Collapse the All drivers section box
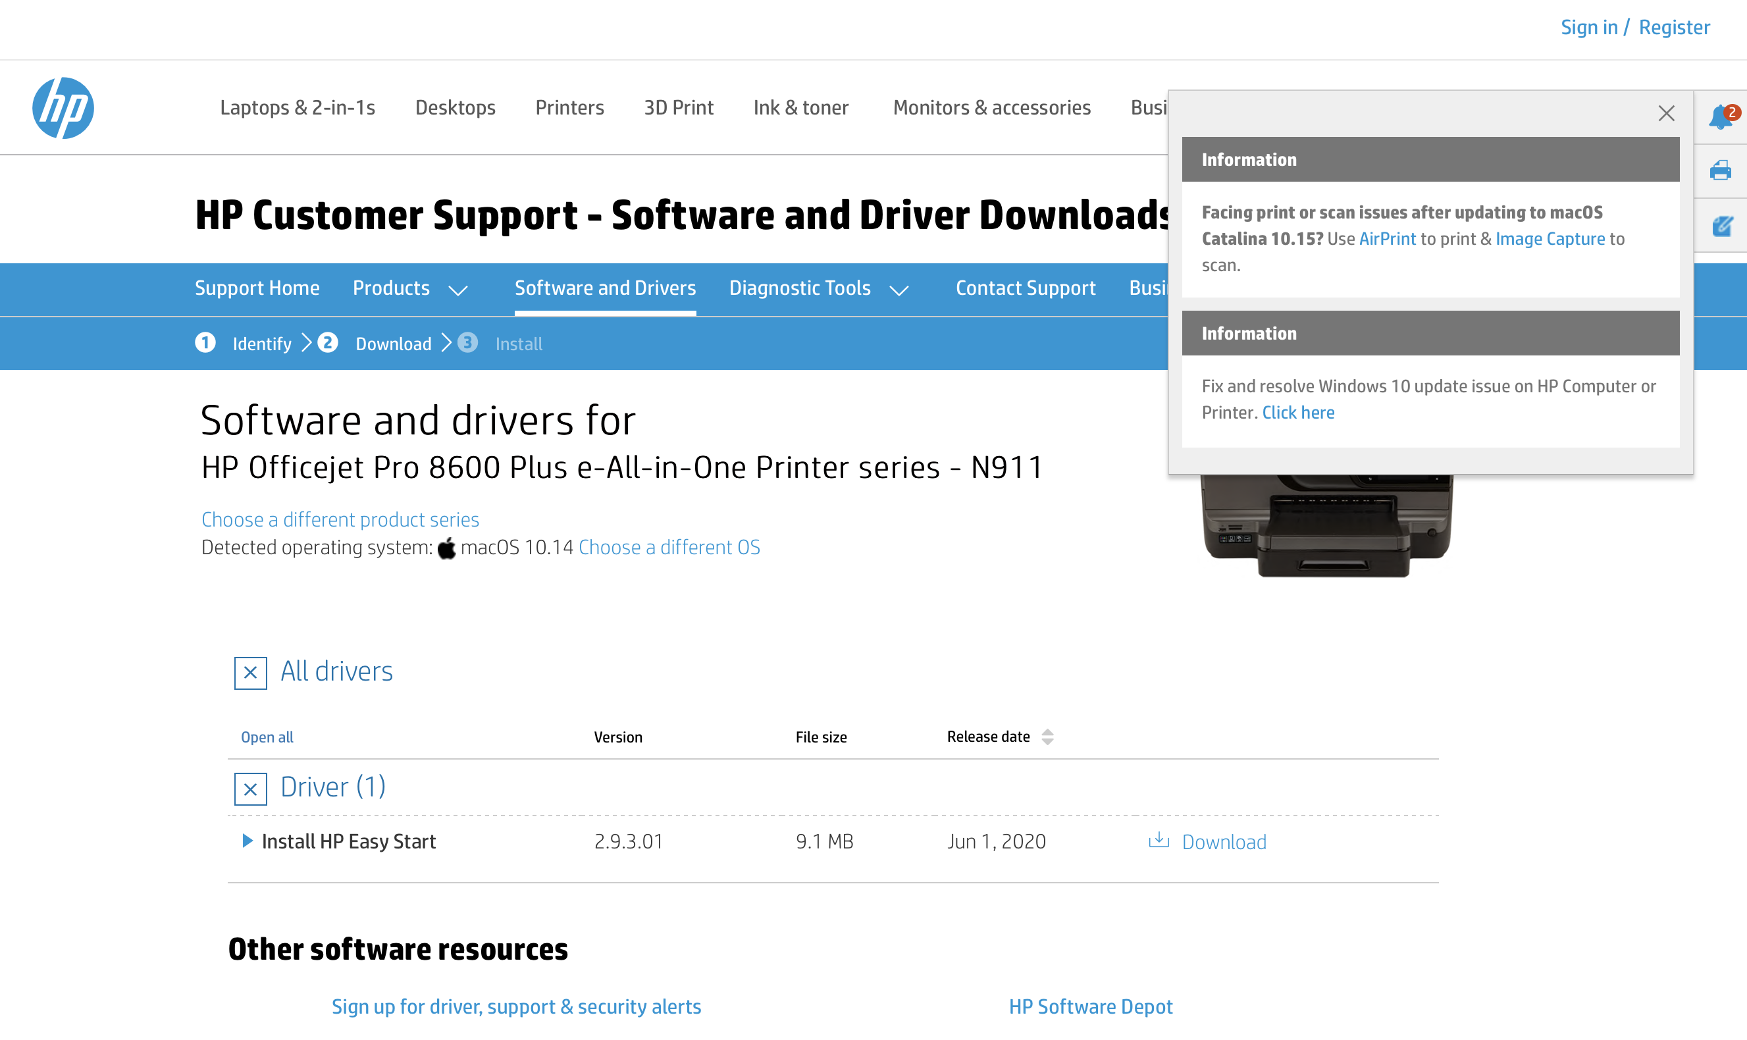Image resolution: width=1747 pixels, height=1040 pixels. click(x=250, y=673)
